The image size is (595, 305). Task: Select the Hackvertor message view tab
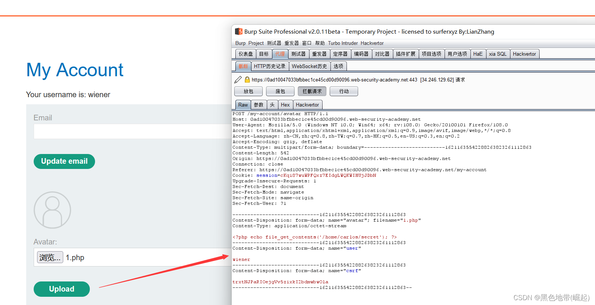(x=307, y=105)
